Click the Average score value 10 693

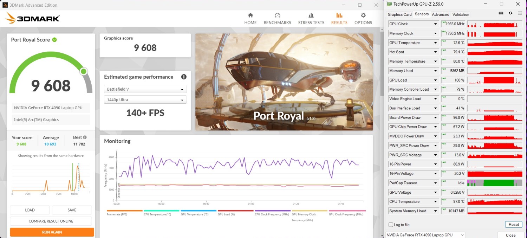point(50,144)
